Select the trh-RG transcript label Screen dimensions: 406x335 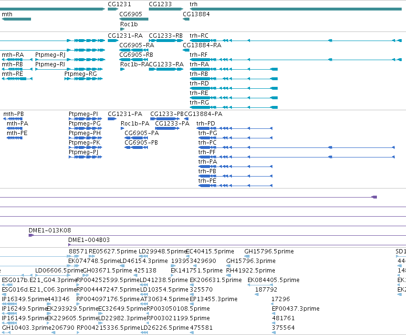[199, 103]
